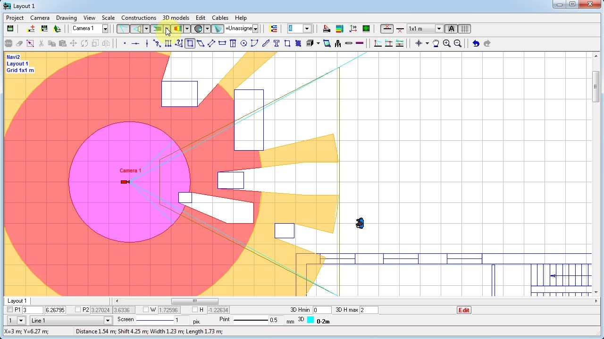Open the Constructions menu

(x=139, y=18)
